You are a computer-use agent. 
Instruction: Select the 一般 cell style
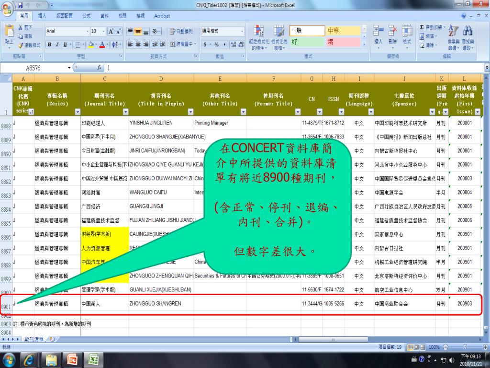[x=307, y=30]
